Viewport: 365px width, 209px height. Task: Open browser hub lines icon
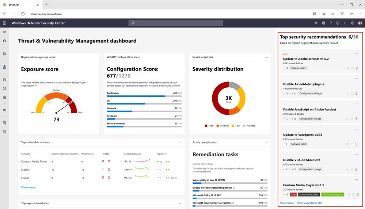(333, 14)
